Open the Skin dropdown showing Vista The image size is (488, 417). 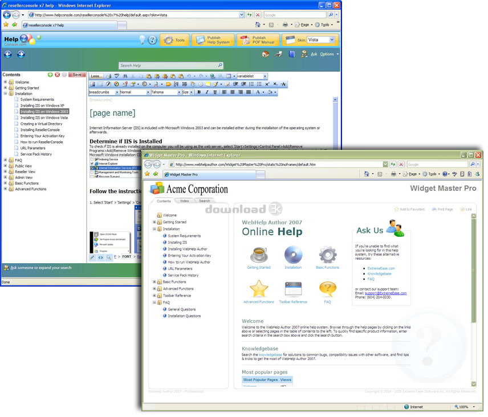click(x=321, y=40)
